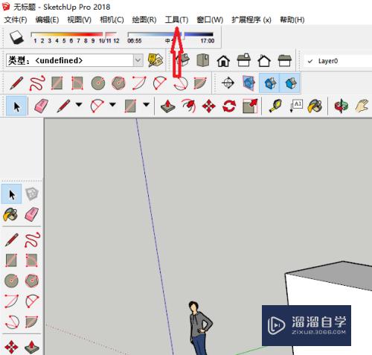The height and width of the screenshot is (355, 372).
Task: Select Eraser in Getting Started toolbar
Action: coord(41,106)
